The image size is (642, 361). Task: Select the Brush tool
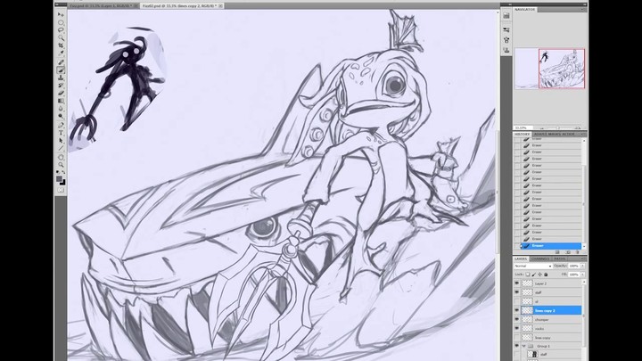click(x=61, y=70)
